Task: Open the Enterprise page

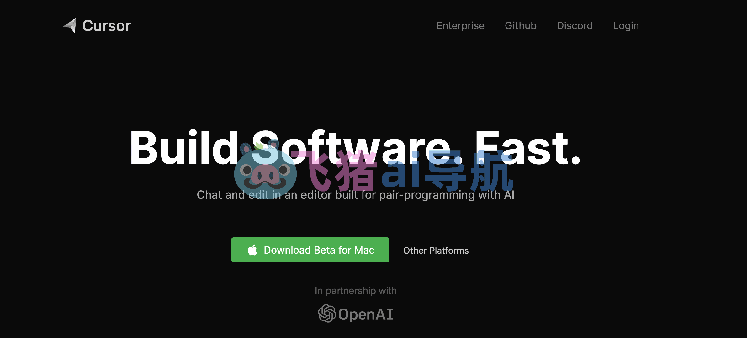Action: (x=460, y=26)
